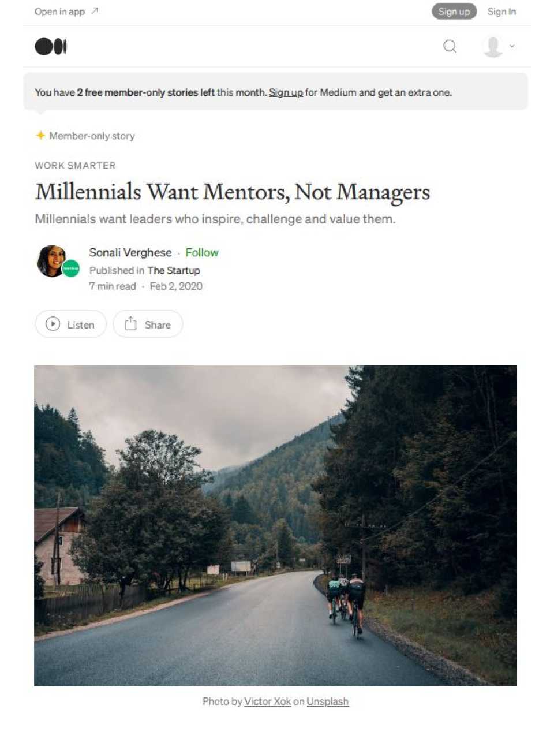Select the WORK SMARTER section label

coord(75,165)
